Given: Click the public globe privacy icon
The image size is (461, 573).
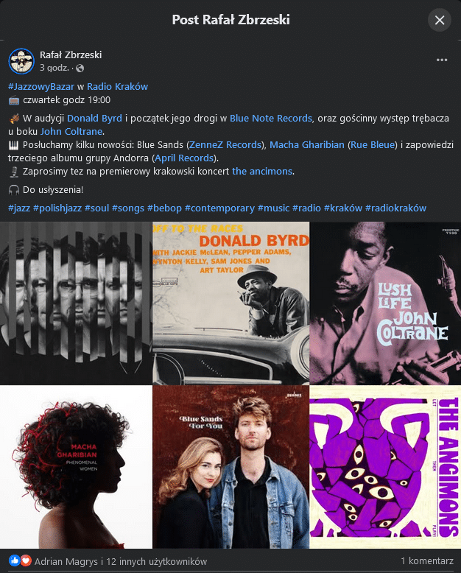Looking at the screenshot, I should pos(80,68).
